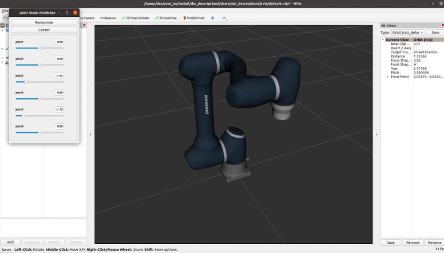Click the blue plus add-tool icon

point(212,18)
